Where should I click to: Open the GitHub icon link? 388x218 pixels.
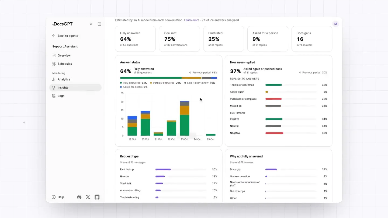pos(97,197)
